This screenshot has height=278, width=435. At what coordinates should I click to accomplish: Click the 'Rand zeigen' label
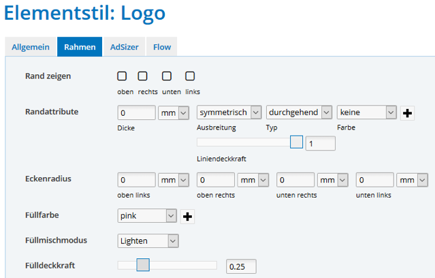pos(48,76)
